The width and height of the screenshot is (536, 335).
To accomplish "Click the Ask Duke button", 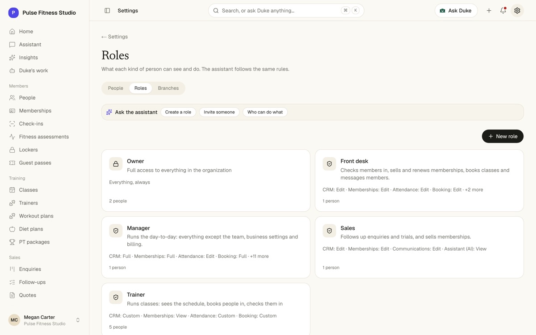I will pos(456,11).
